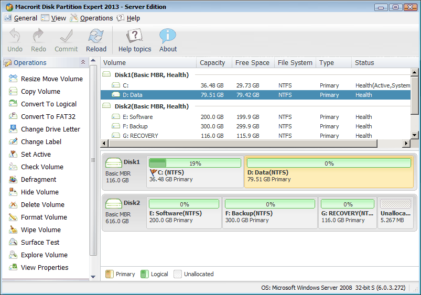The width and height of the screenshot is (421, 295).
Task: Choose Delete Volume
Action: (x=37, y=204)
